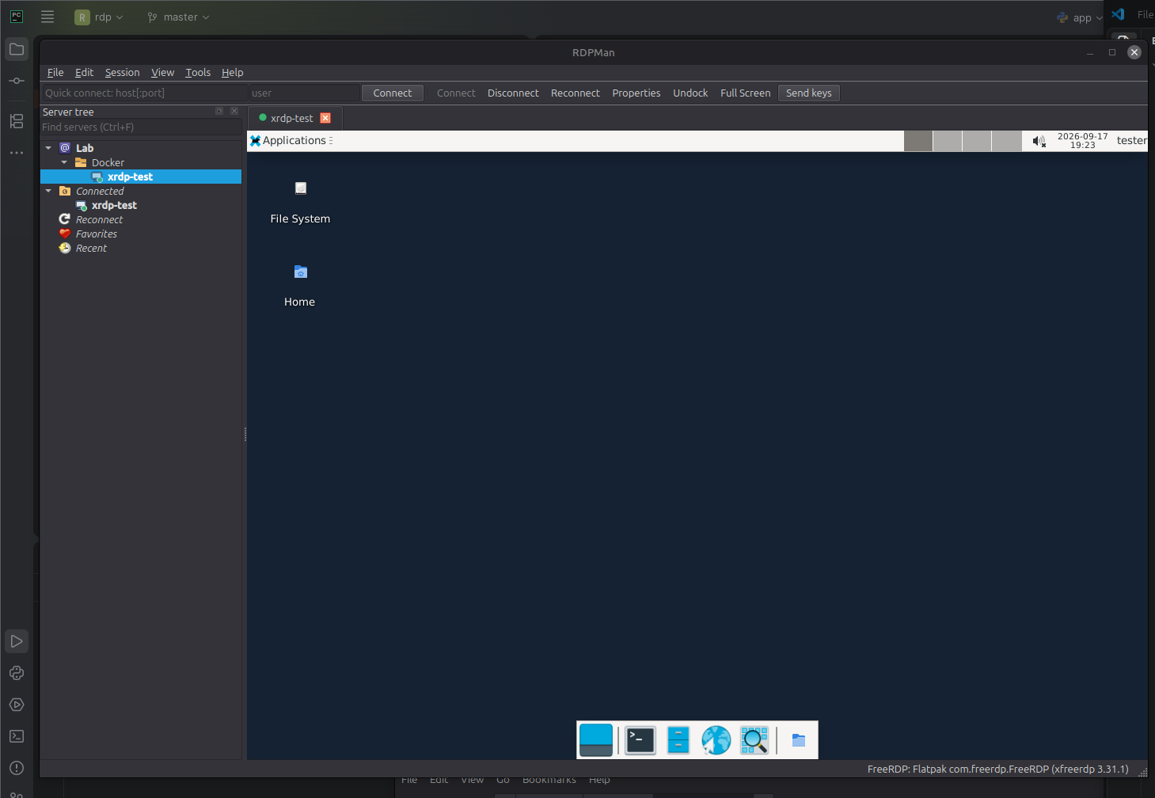Open the rdp project dropdown in PyCharm

pyautogui.click(x=100, y=17)
